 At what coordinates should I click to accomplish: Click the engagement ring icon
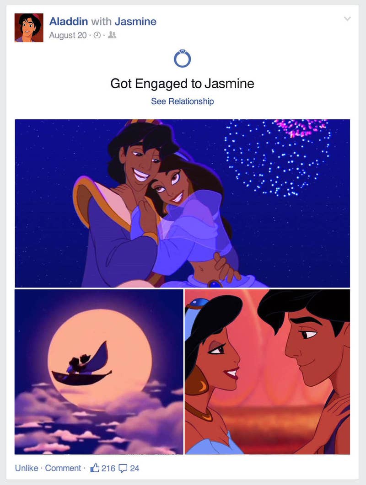pyautogui.click(x=183, y=59)
